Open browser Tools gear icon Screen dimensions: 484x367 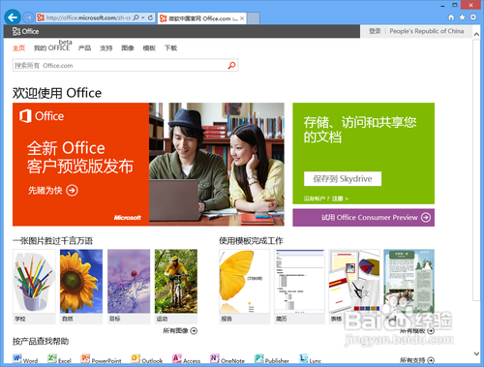pyautogui.click(x=473, y=17)
